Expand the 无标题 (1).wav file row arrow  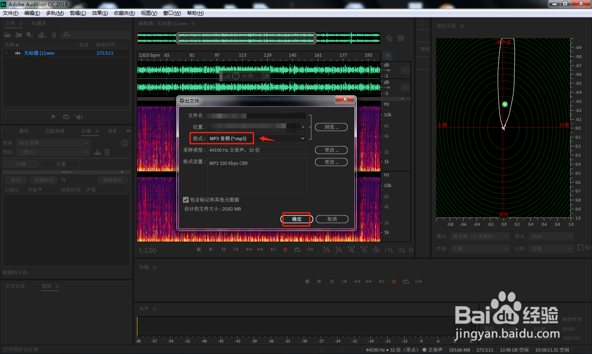(7, 53)
